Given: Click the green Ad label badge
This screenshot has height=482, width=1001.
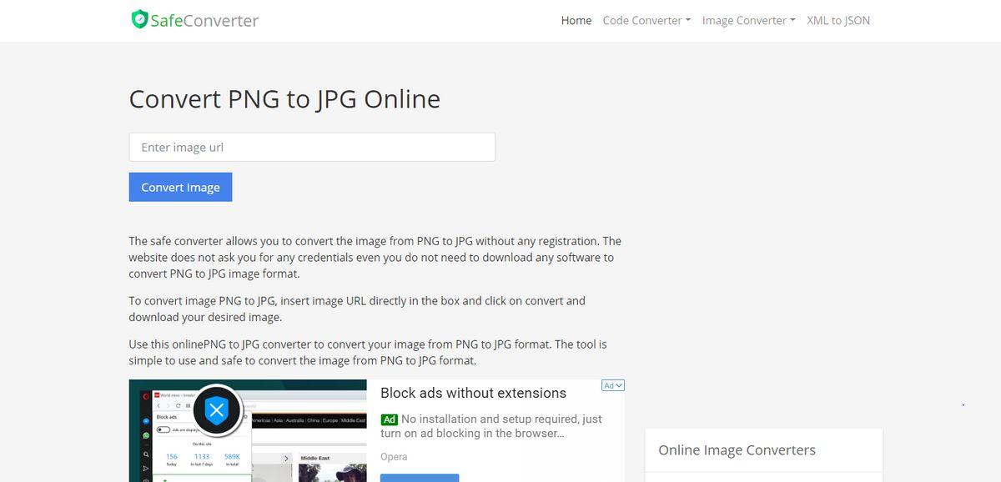Looking at the screenshot, I should (x=389, y=419).
